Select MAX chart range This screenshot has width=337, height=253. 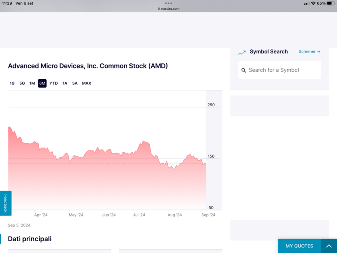[x=86, y=83]
